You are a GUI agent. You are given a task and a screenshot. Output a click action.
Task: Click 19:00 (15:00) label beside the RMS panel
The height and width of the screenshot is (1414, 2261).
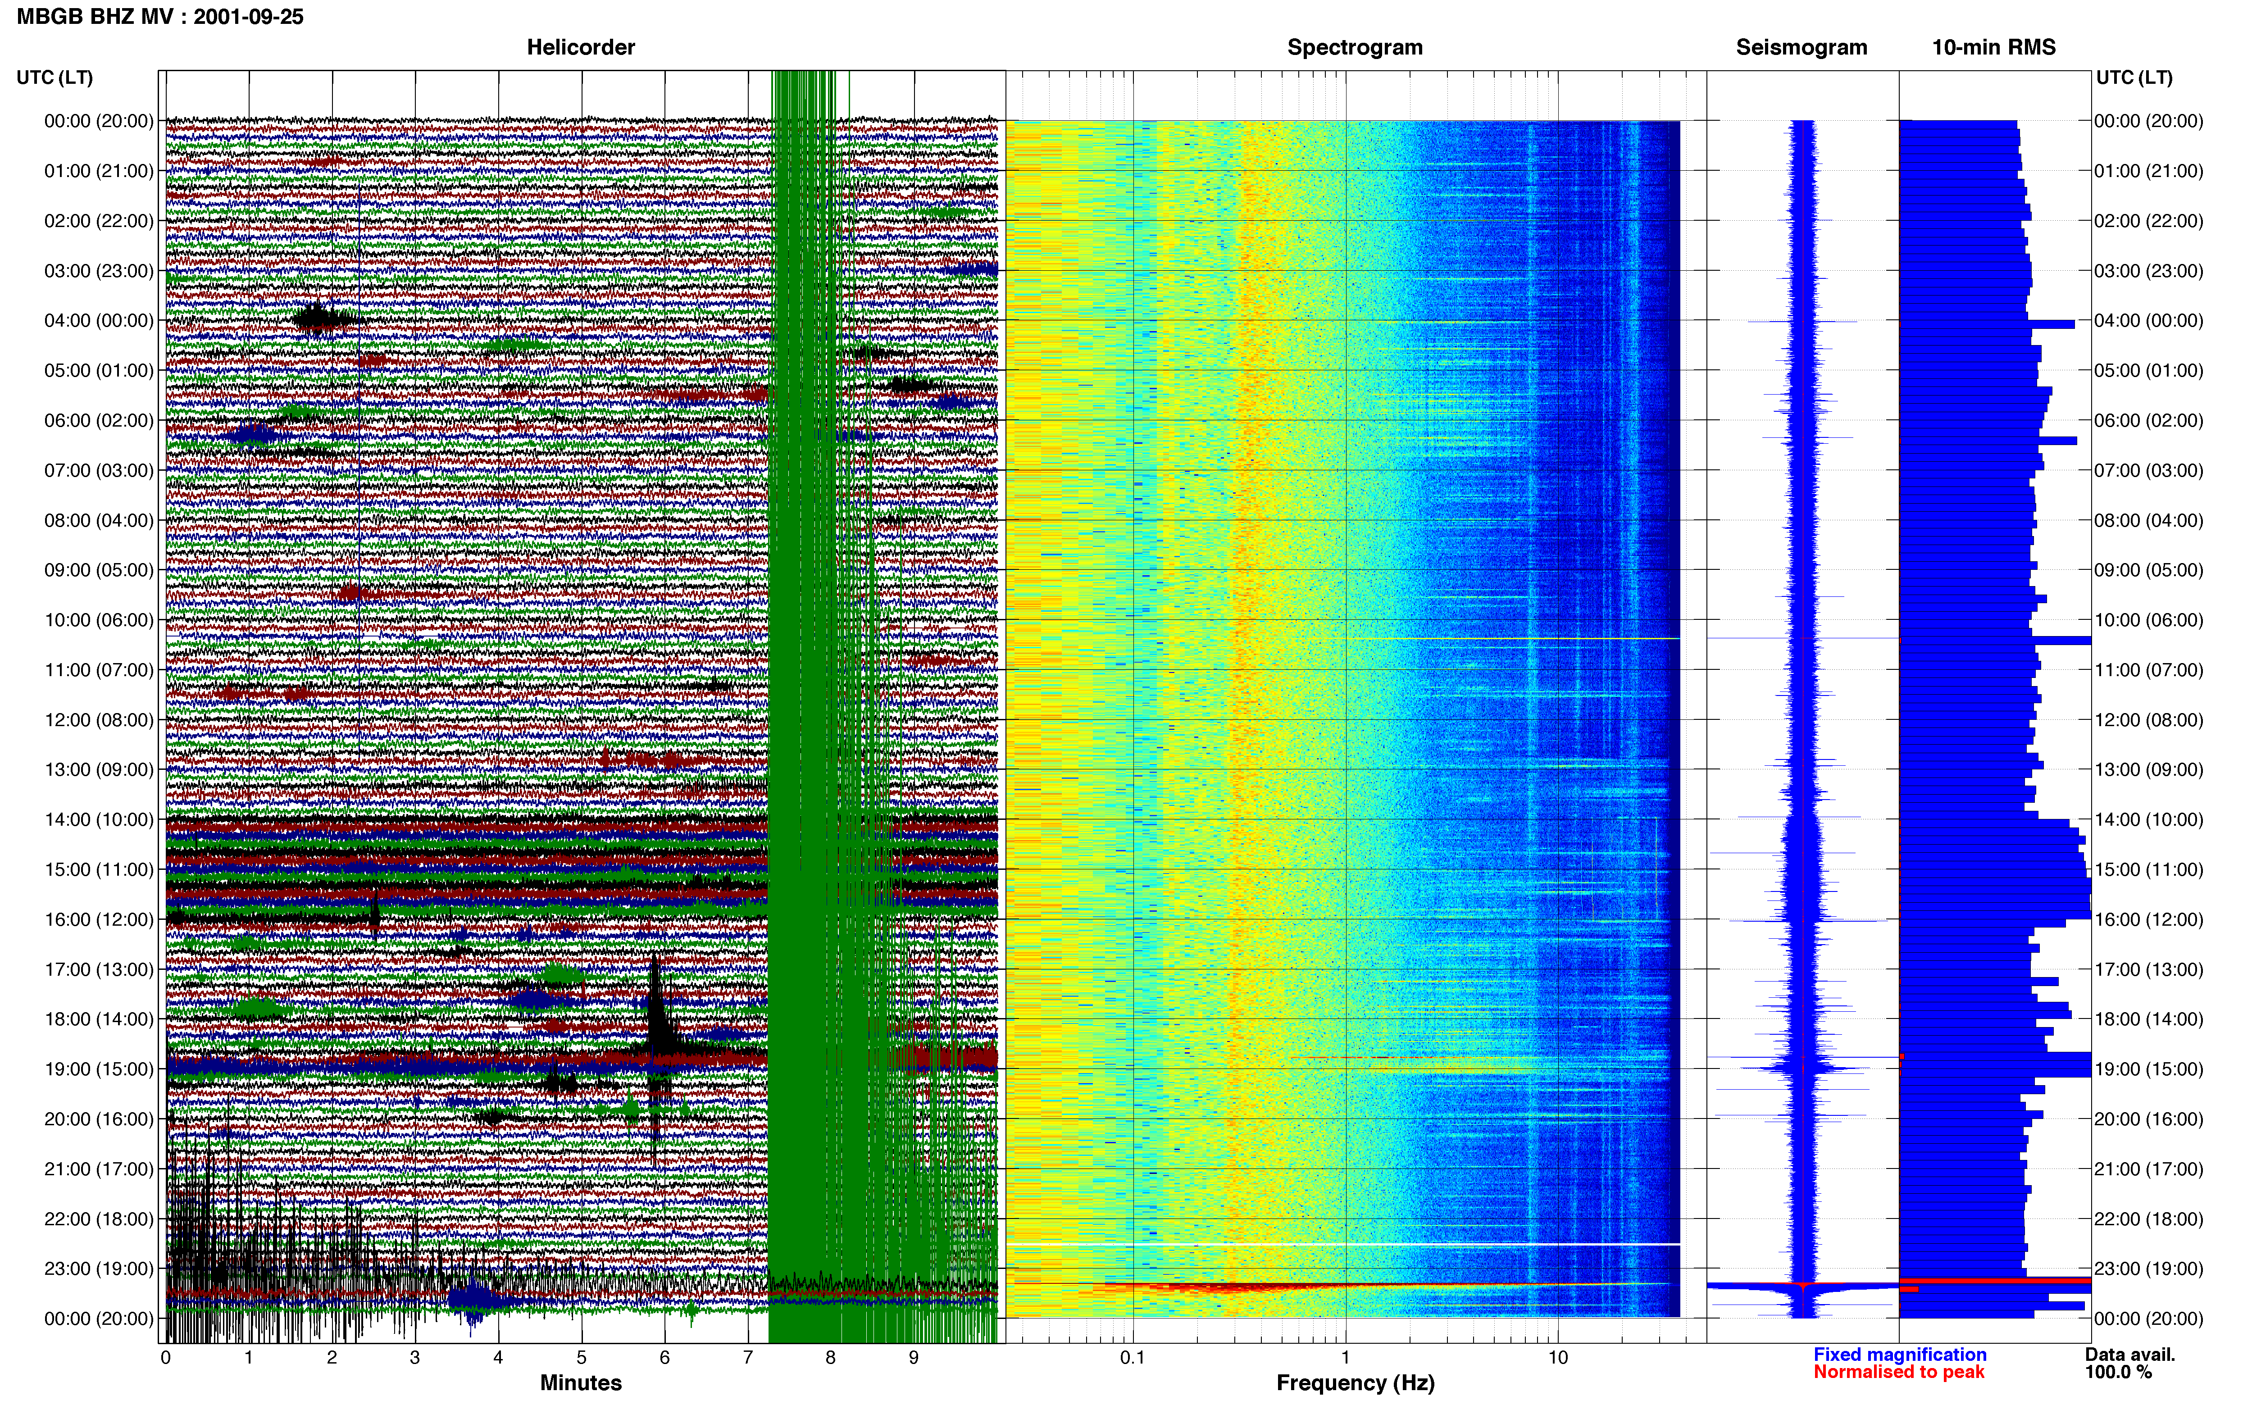point(2149,1069)
